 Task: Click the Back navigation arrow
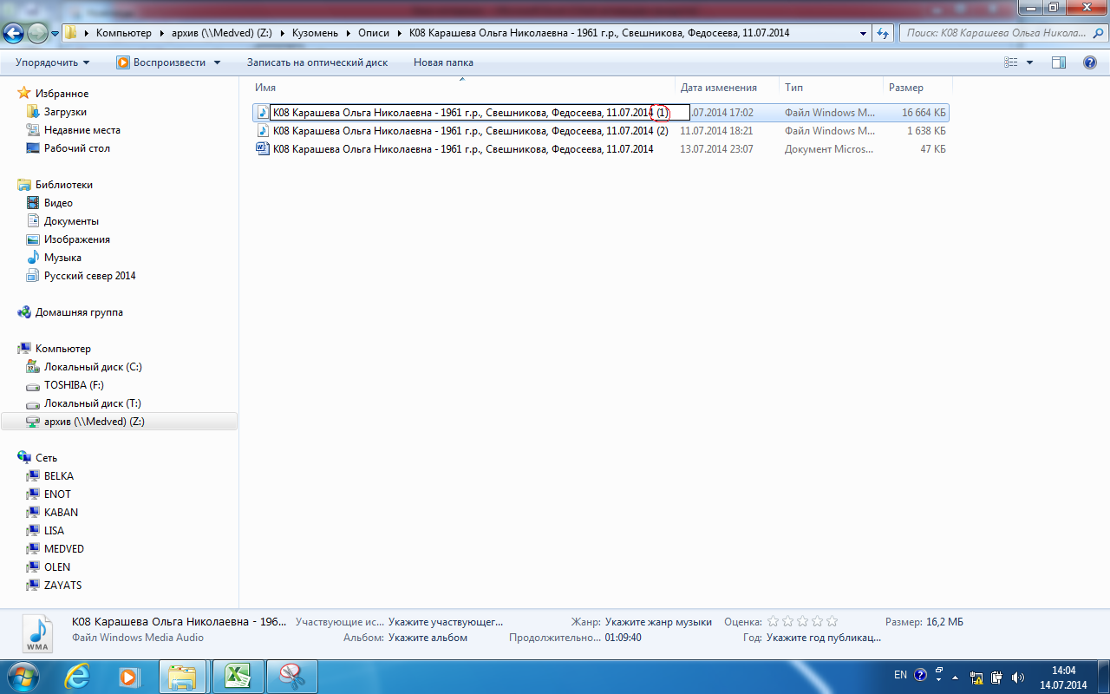14,33
